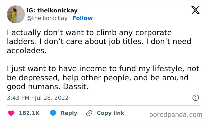The image size is (207, 121).
Task: Click the display name IG: theikonickay
Action: coord(52,10)
